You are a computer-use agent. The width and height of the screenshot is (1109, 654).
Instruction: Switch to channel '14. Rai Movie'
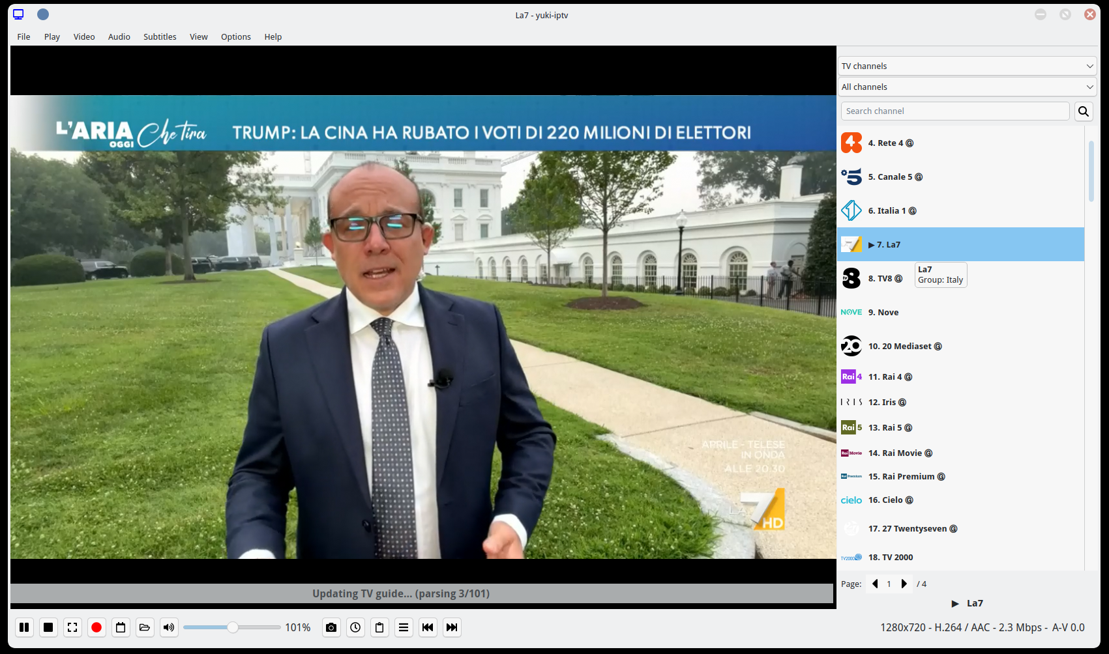coord(960,453)
